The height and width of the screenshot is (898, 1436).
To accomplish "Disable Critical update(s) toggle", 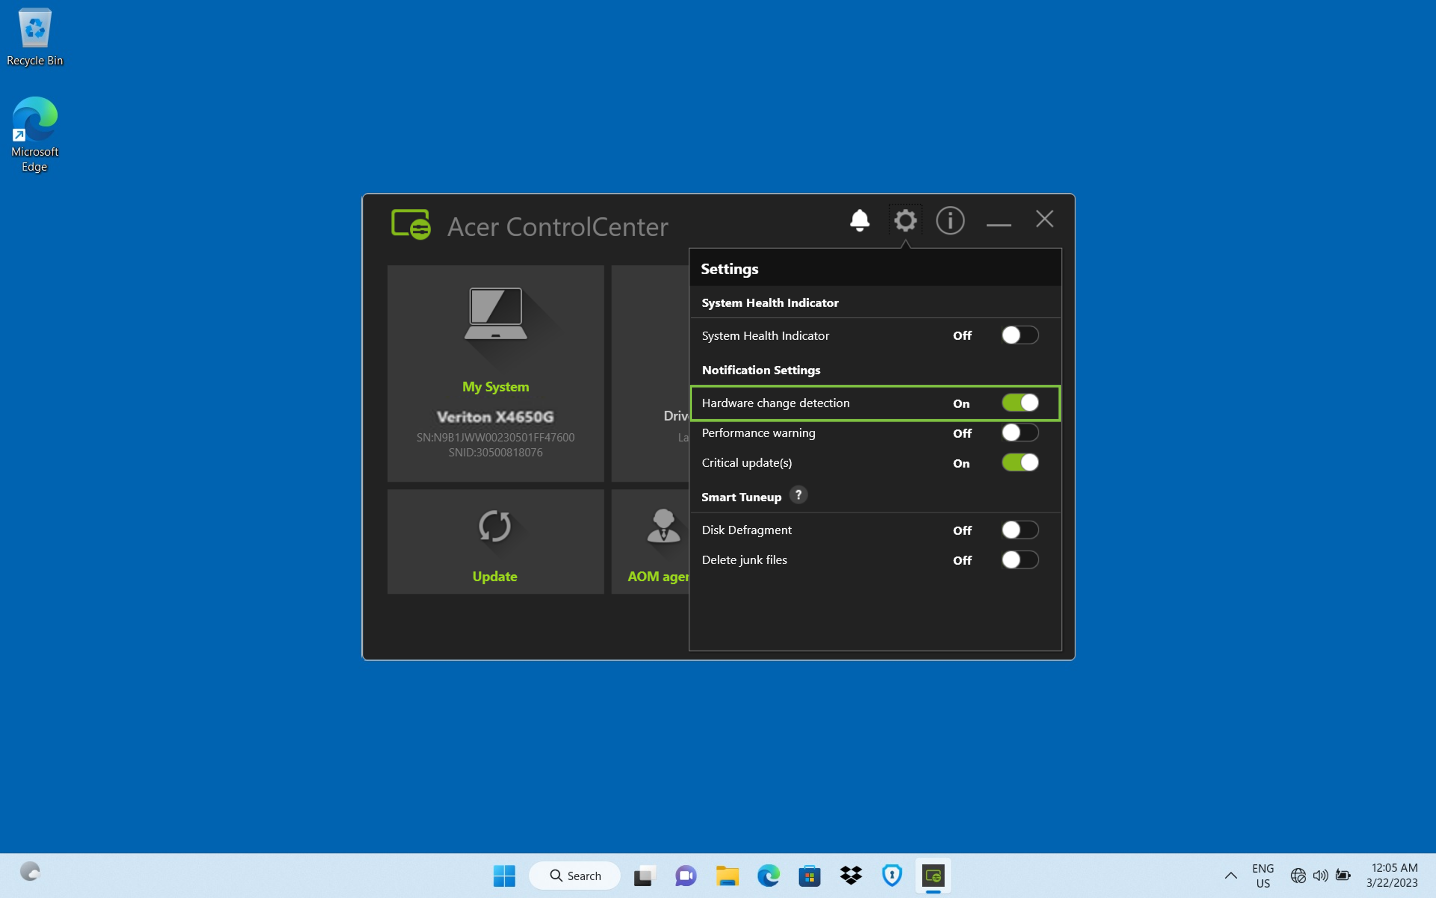I will 1019,463.
